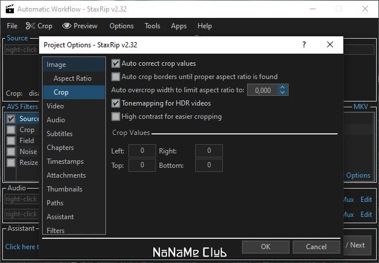Image resolution: width=379 pixels, height=263 pixels.
Task: Disable Auto correct crop values
Action: pos(116,63)
